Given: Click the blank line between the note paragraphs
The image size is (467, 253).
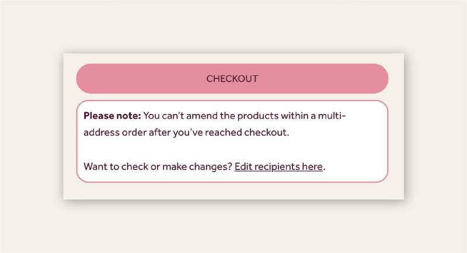Looking at the screenshot, I should click(x=233, y=150).
